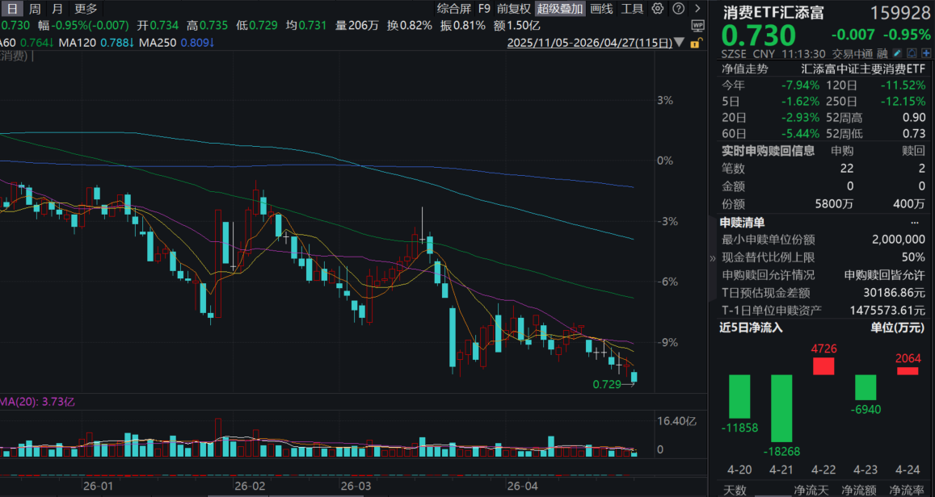Collapse the right side panel with double chevron
Screen dimensions: 935x497
[712, 258]
